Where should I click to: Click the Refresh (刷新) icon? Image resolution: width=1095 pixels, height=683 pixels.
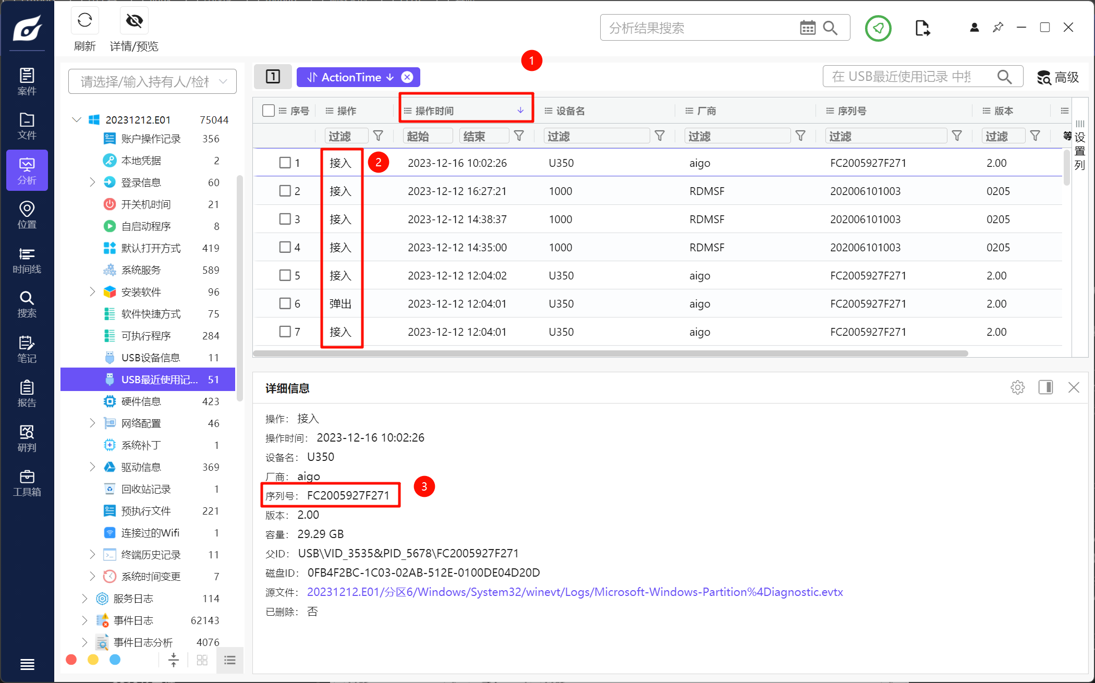[84, 21]
